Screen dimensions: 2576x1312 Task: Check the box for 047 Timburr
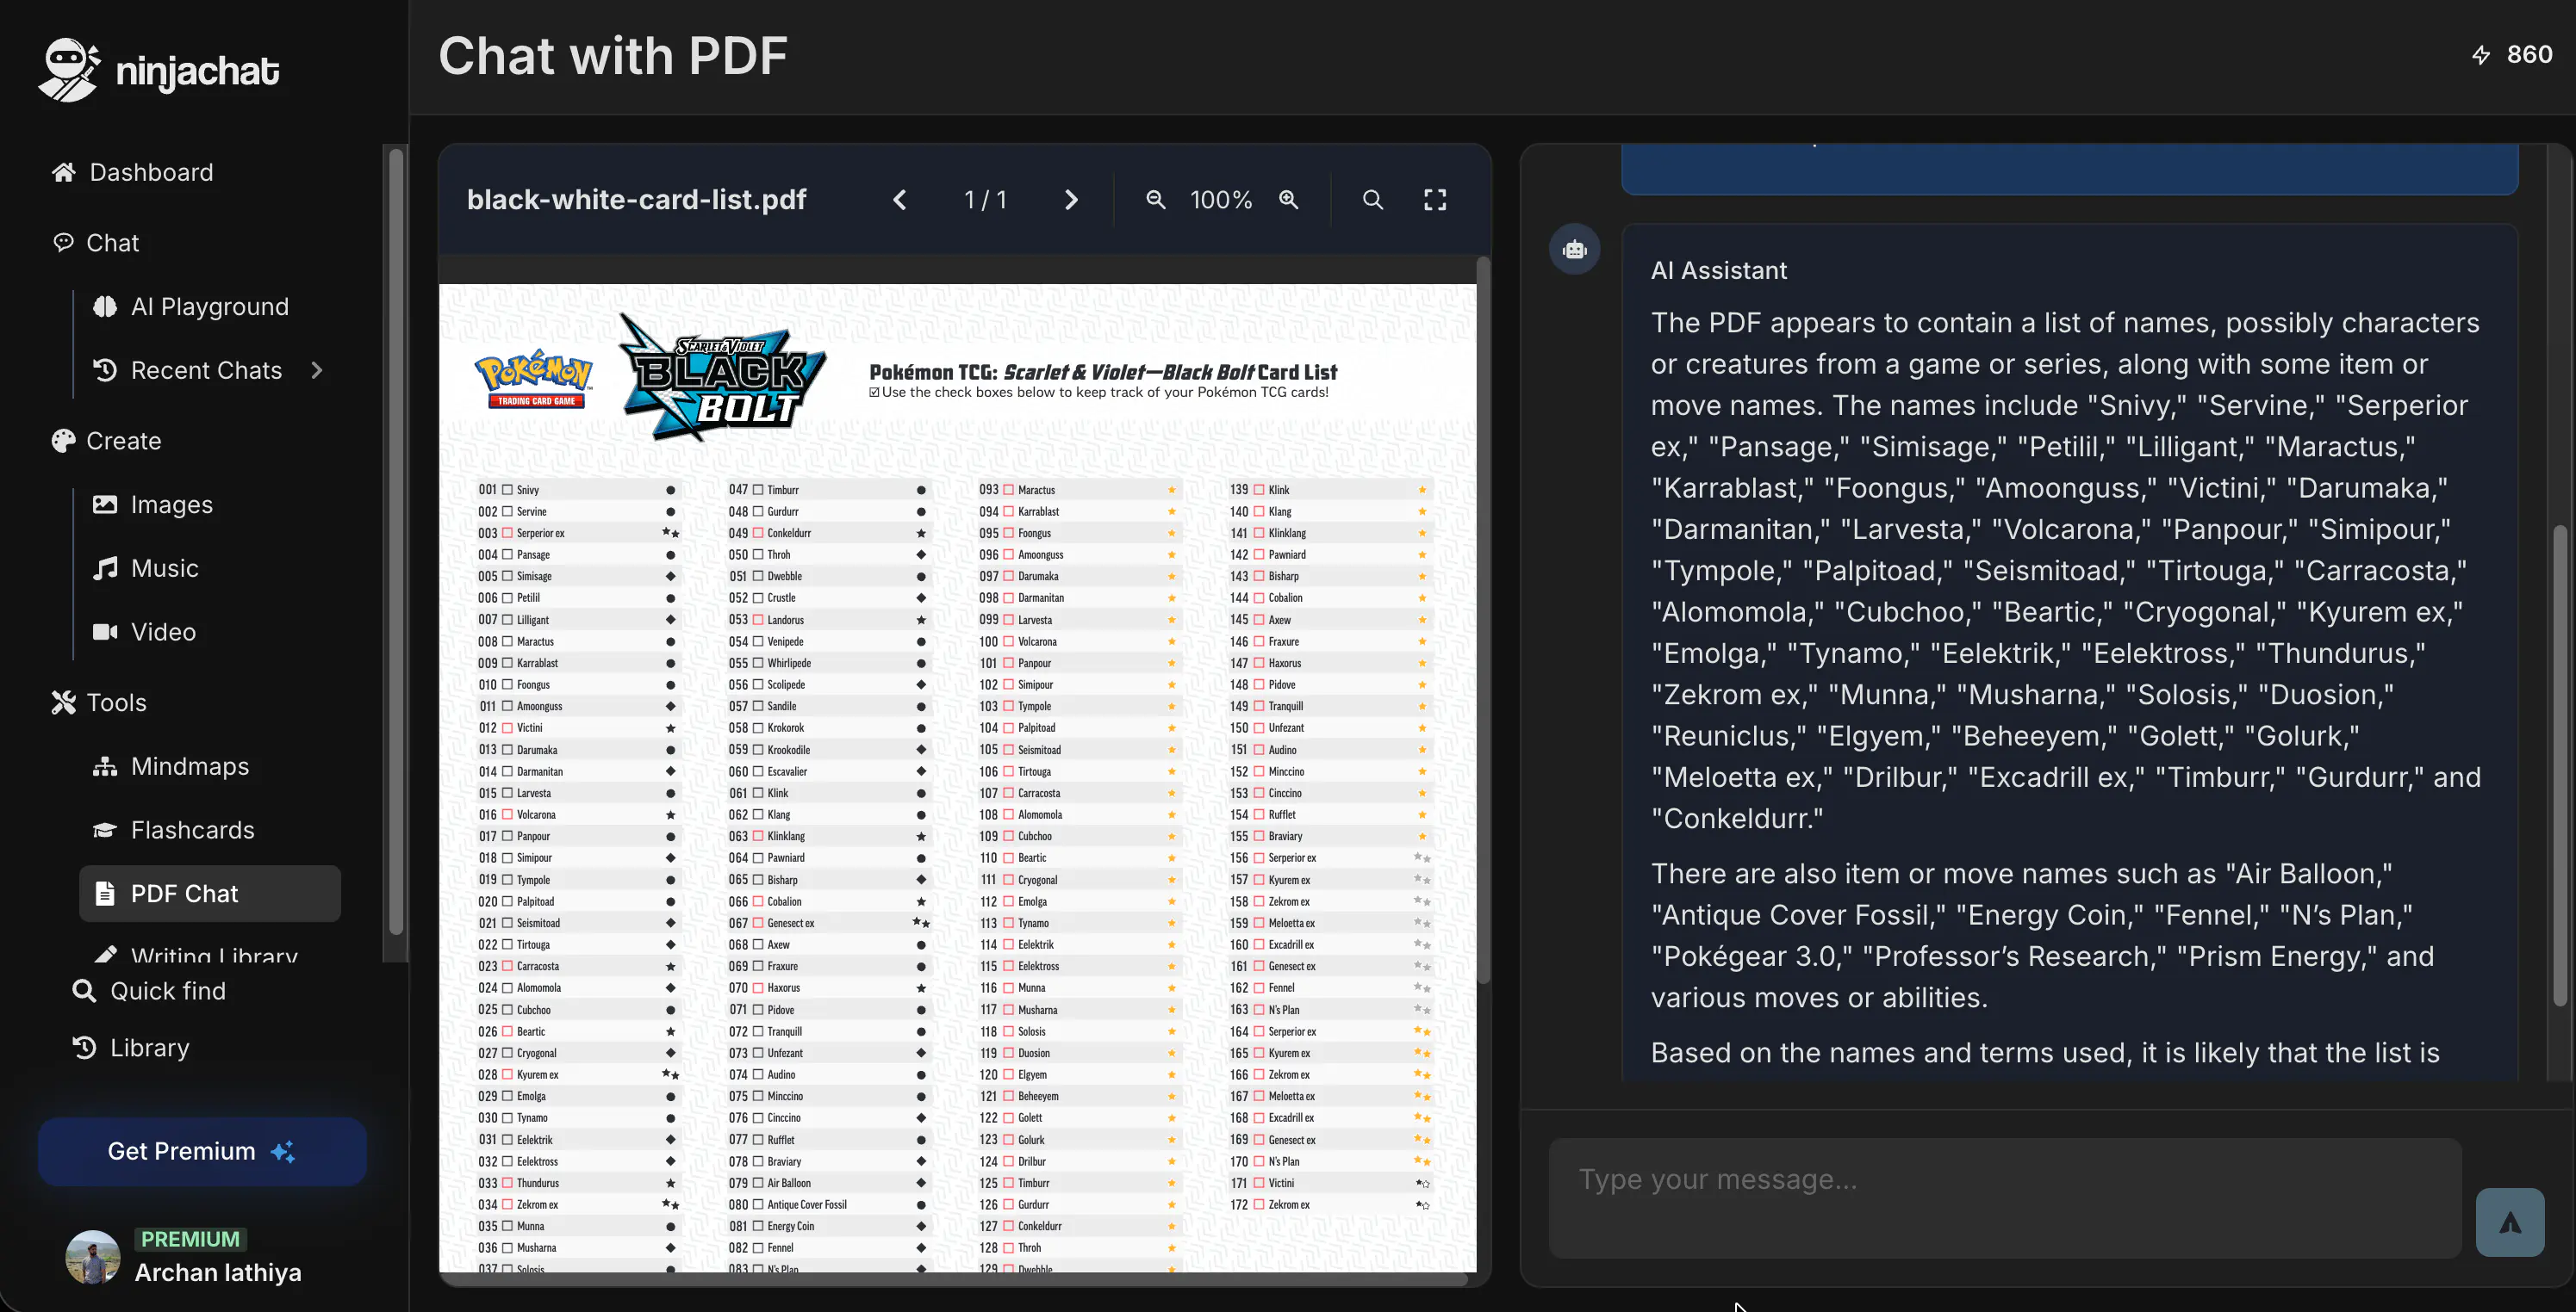point(758,490)
